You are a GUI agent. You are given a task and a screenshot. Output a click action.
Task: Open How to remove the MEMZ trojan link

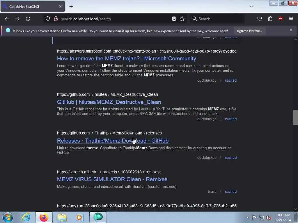126,59
